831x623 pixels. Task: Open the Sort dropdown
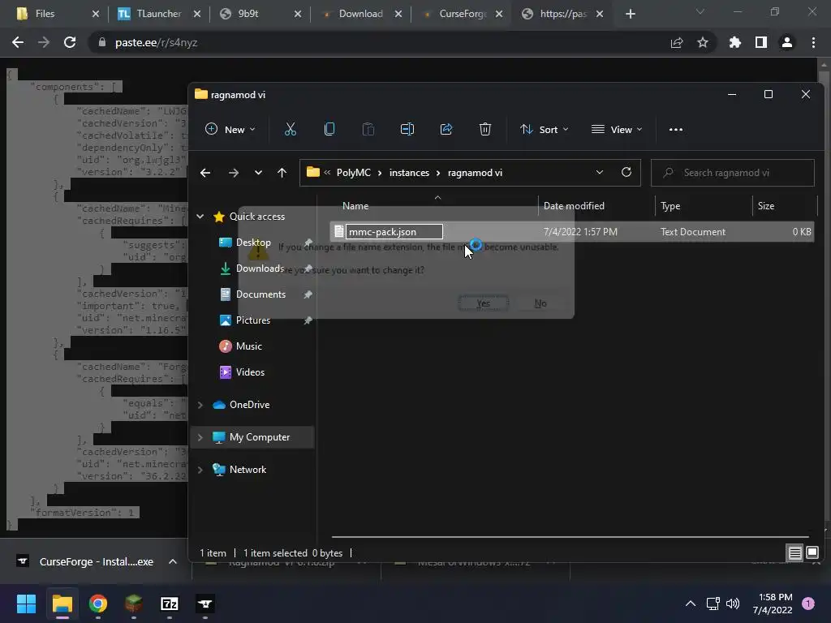[545, 129]
